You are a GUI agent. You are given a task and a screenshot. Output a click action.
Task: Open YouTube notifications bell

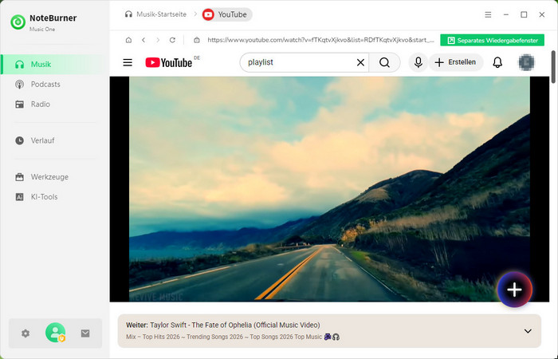tap(497, 63)
